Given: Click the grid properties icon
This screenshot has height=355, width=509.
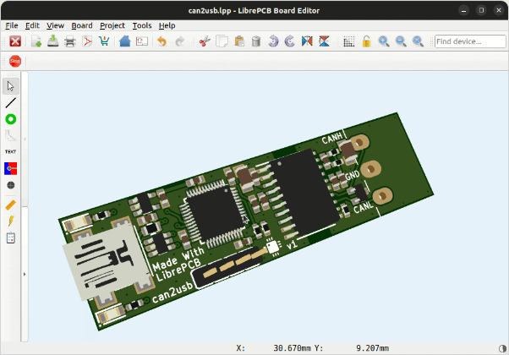Looking at the screenshot, I should [349, 41].
